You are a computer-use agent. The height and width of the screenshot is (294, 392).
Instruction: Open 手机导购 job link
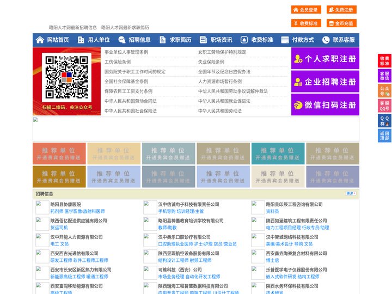[167, 211]
